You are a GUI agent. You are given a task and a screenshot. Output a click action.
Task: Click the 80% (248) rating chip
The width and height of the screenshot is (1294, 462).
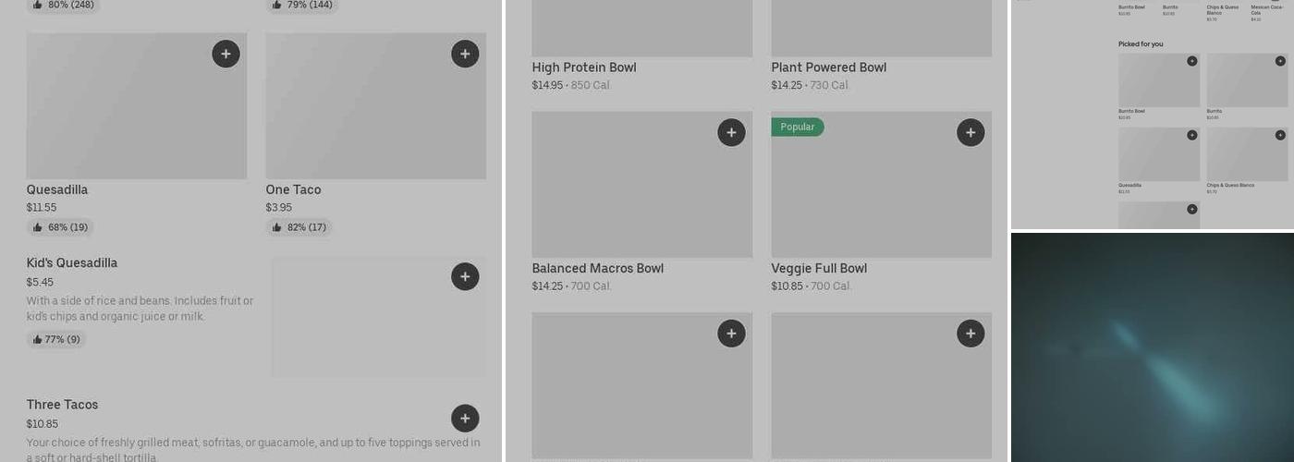(x=63, y=5)
